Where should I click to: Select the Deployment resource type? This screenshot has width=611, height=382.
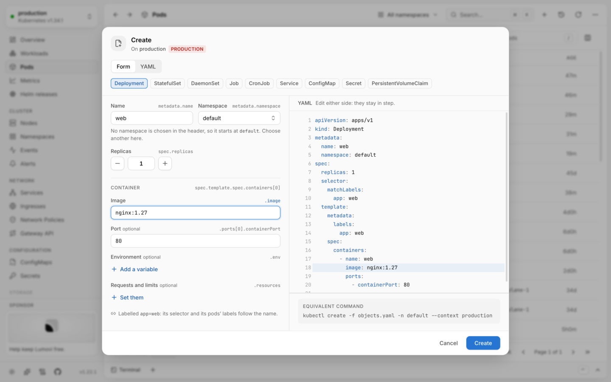coord(129,84)
